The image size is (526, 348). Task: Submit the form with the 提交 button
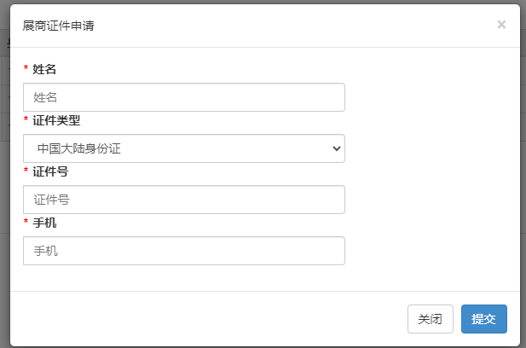click(x=483, y=319)
